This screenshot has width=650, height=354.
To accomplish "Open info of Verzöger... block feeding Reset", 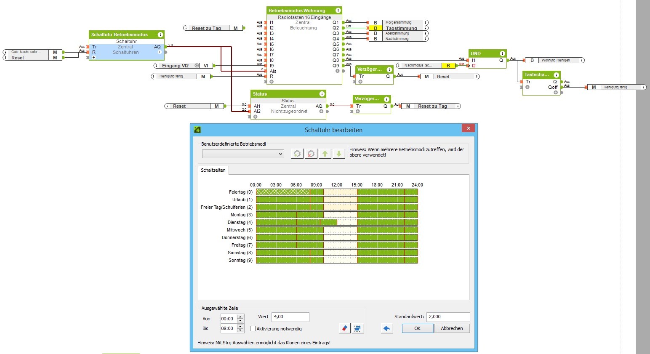I will [389, 69].
